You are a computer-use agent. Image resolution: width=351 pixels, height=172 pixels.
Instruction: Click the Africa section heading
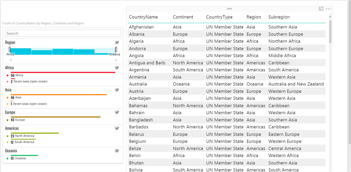(x=9, y=68)
